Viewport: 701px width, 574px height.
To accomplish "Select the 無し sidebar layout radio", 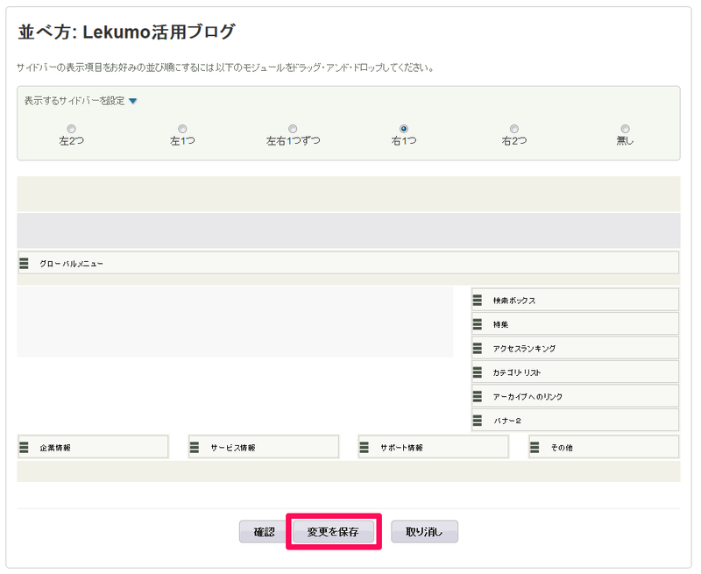I will (625, 129).
